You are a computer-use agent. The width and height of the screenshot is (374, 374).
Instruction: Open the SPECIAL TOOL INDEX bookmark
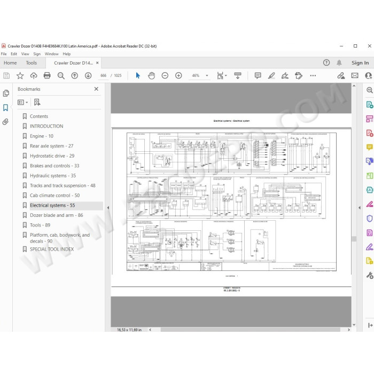pos(52,250)
